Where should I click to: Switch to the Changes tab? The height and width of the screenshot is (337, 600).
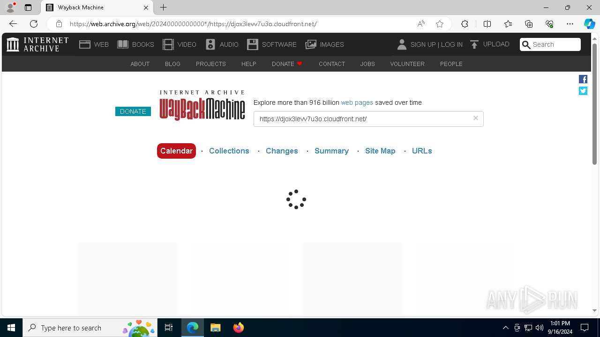(x=282, y=151)
